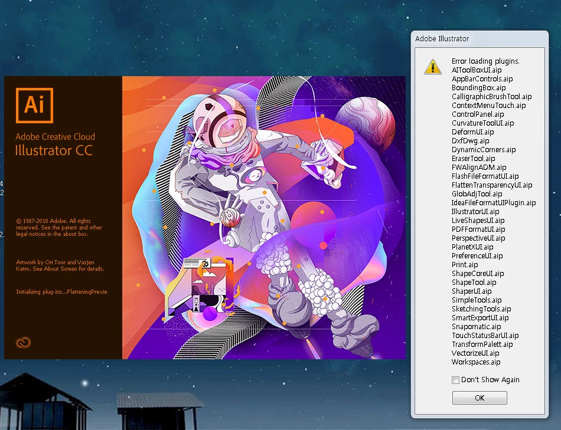This screenshot has height=430, width=561.
Task: Select the BoundingBox.aip entry
Action: (478, 87)
